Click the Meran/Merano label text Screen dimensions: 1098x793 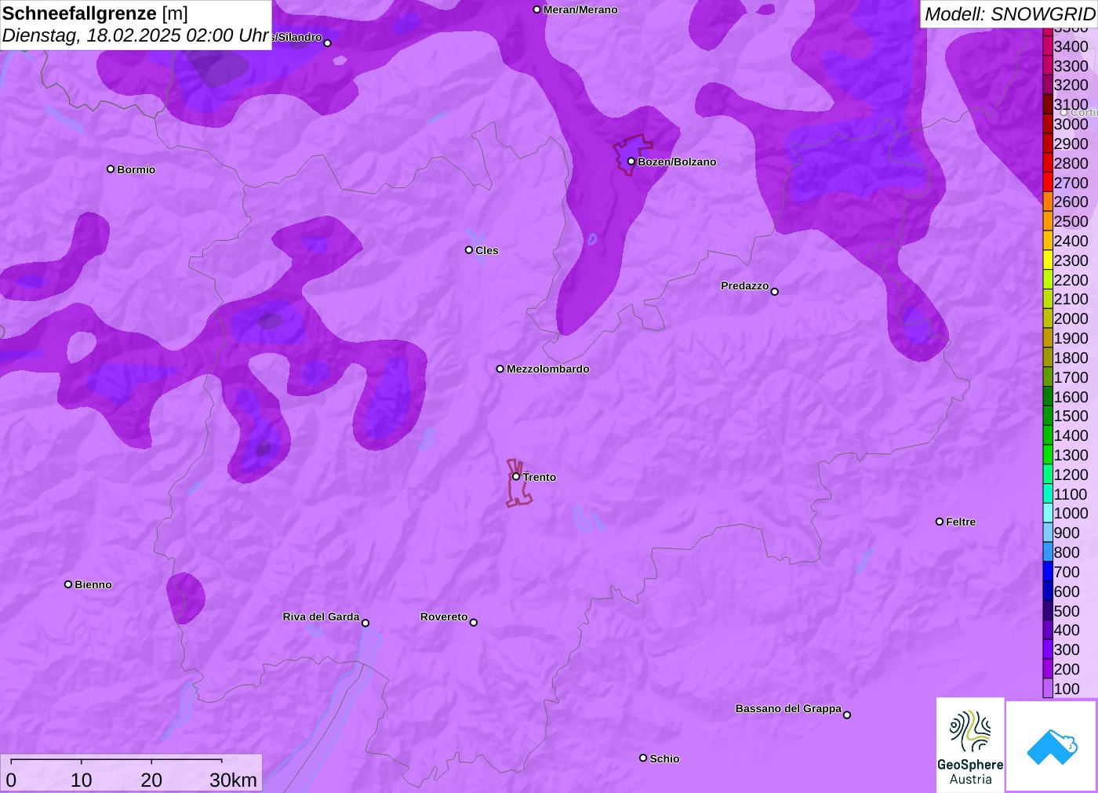pyautogui.click(x=580, y=9)
